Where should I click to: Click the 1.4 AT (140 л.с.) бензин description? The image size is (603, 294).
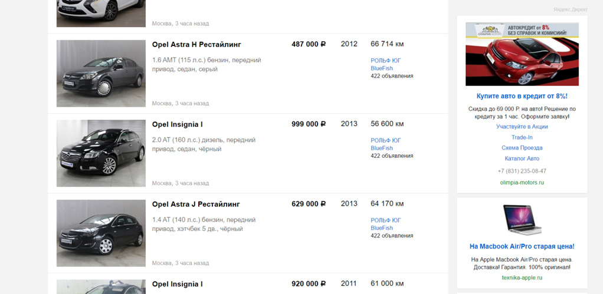click(204, 224)
